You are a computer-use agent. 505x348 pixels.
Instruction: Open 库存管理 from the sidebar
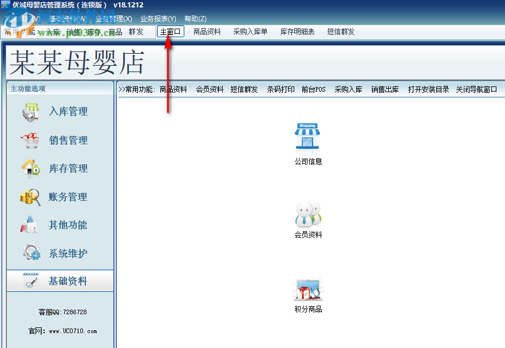[x=68, y=168]
